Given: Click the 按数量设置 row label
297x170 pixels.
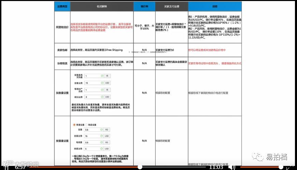Looking at the screenshot, I should click(x=62, y=93).
